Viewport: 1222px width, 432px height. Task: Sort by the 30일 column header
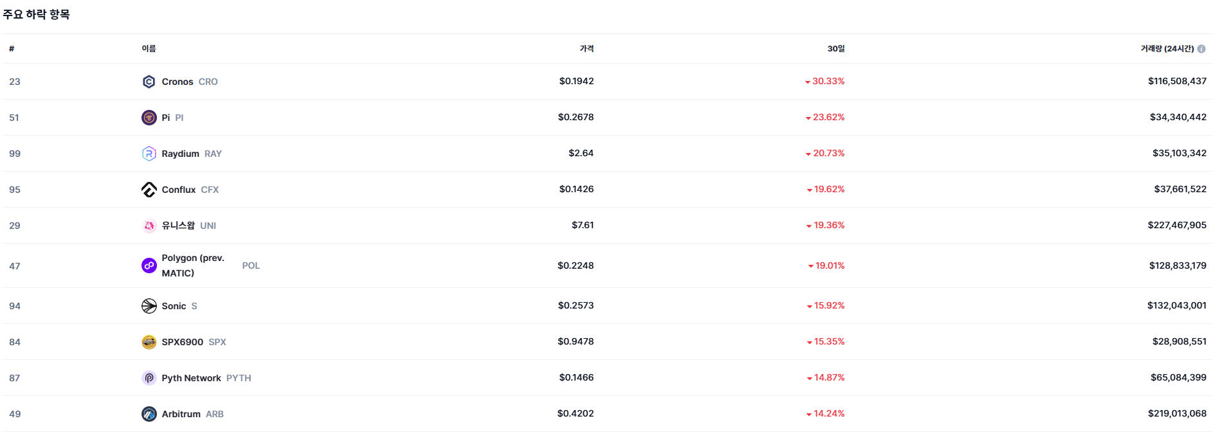(835, 49)
